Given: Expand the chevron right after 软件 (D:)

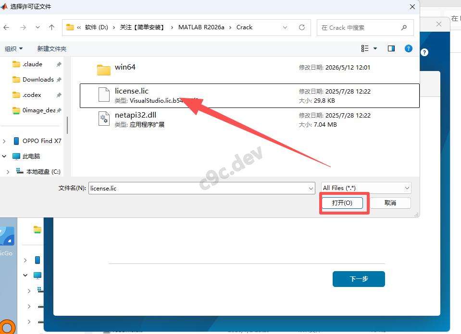Looking at the screenshot, I should pyautogui.click(x=114, y=27).
